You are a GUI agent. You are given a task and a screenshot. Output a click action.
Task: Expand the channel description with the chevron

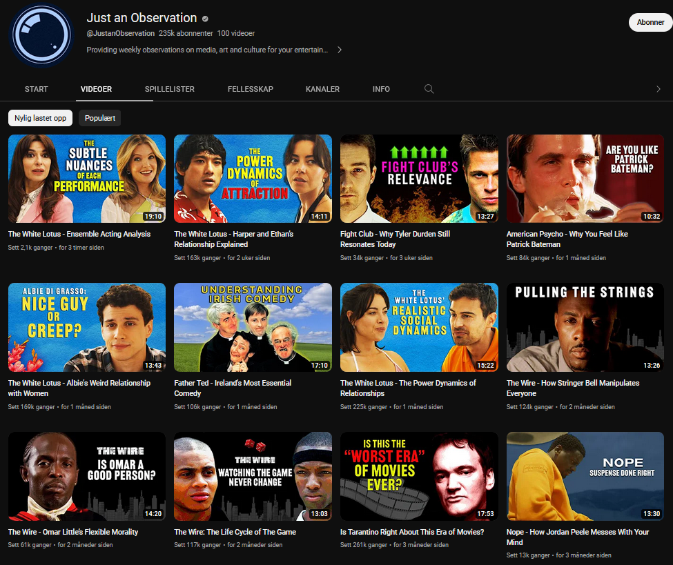click(340, 50)
